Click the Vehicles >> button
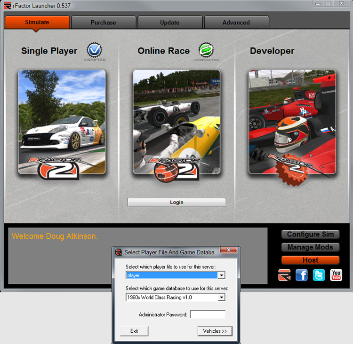Screen dimensions: 353x344 tap(215, 331)
